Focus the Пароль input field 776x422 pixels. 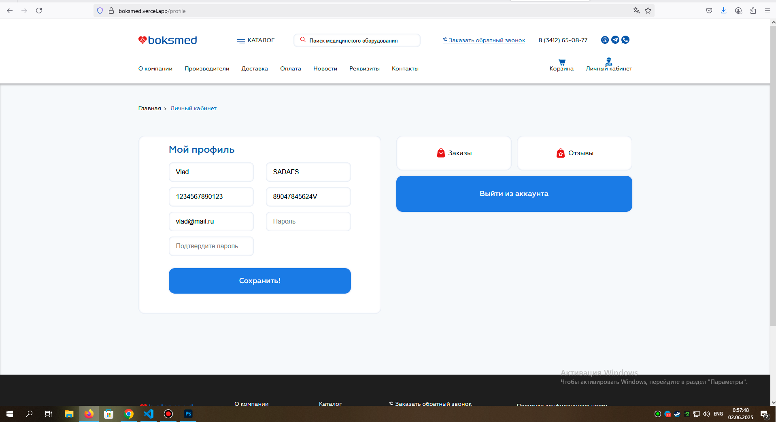(x=308, y=222)
